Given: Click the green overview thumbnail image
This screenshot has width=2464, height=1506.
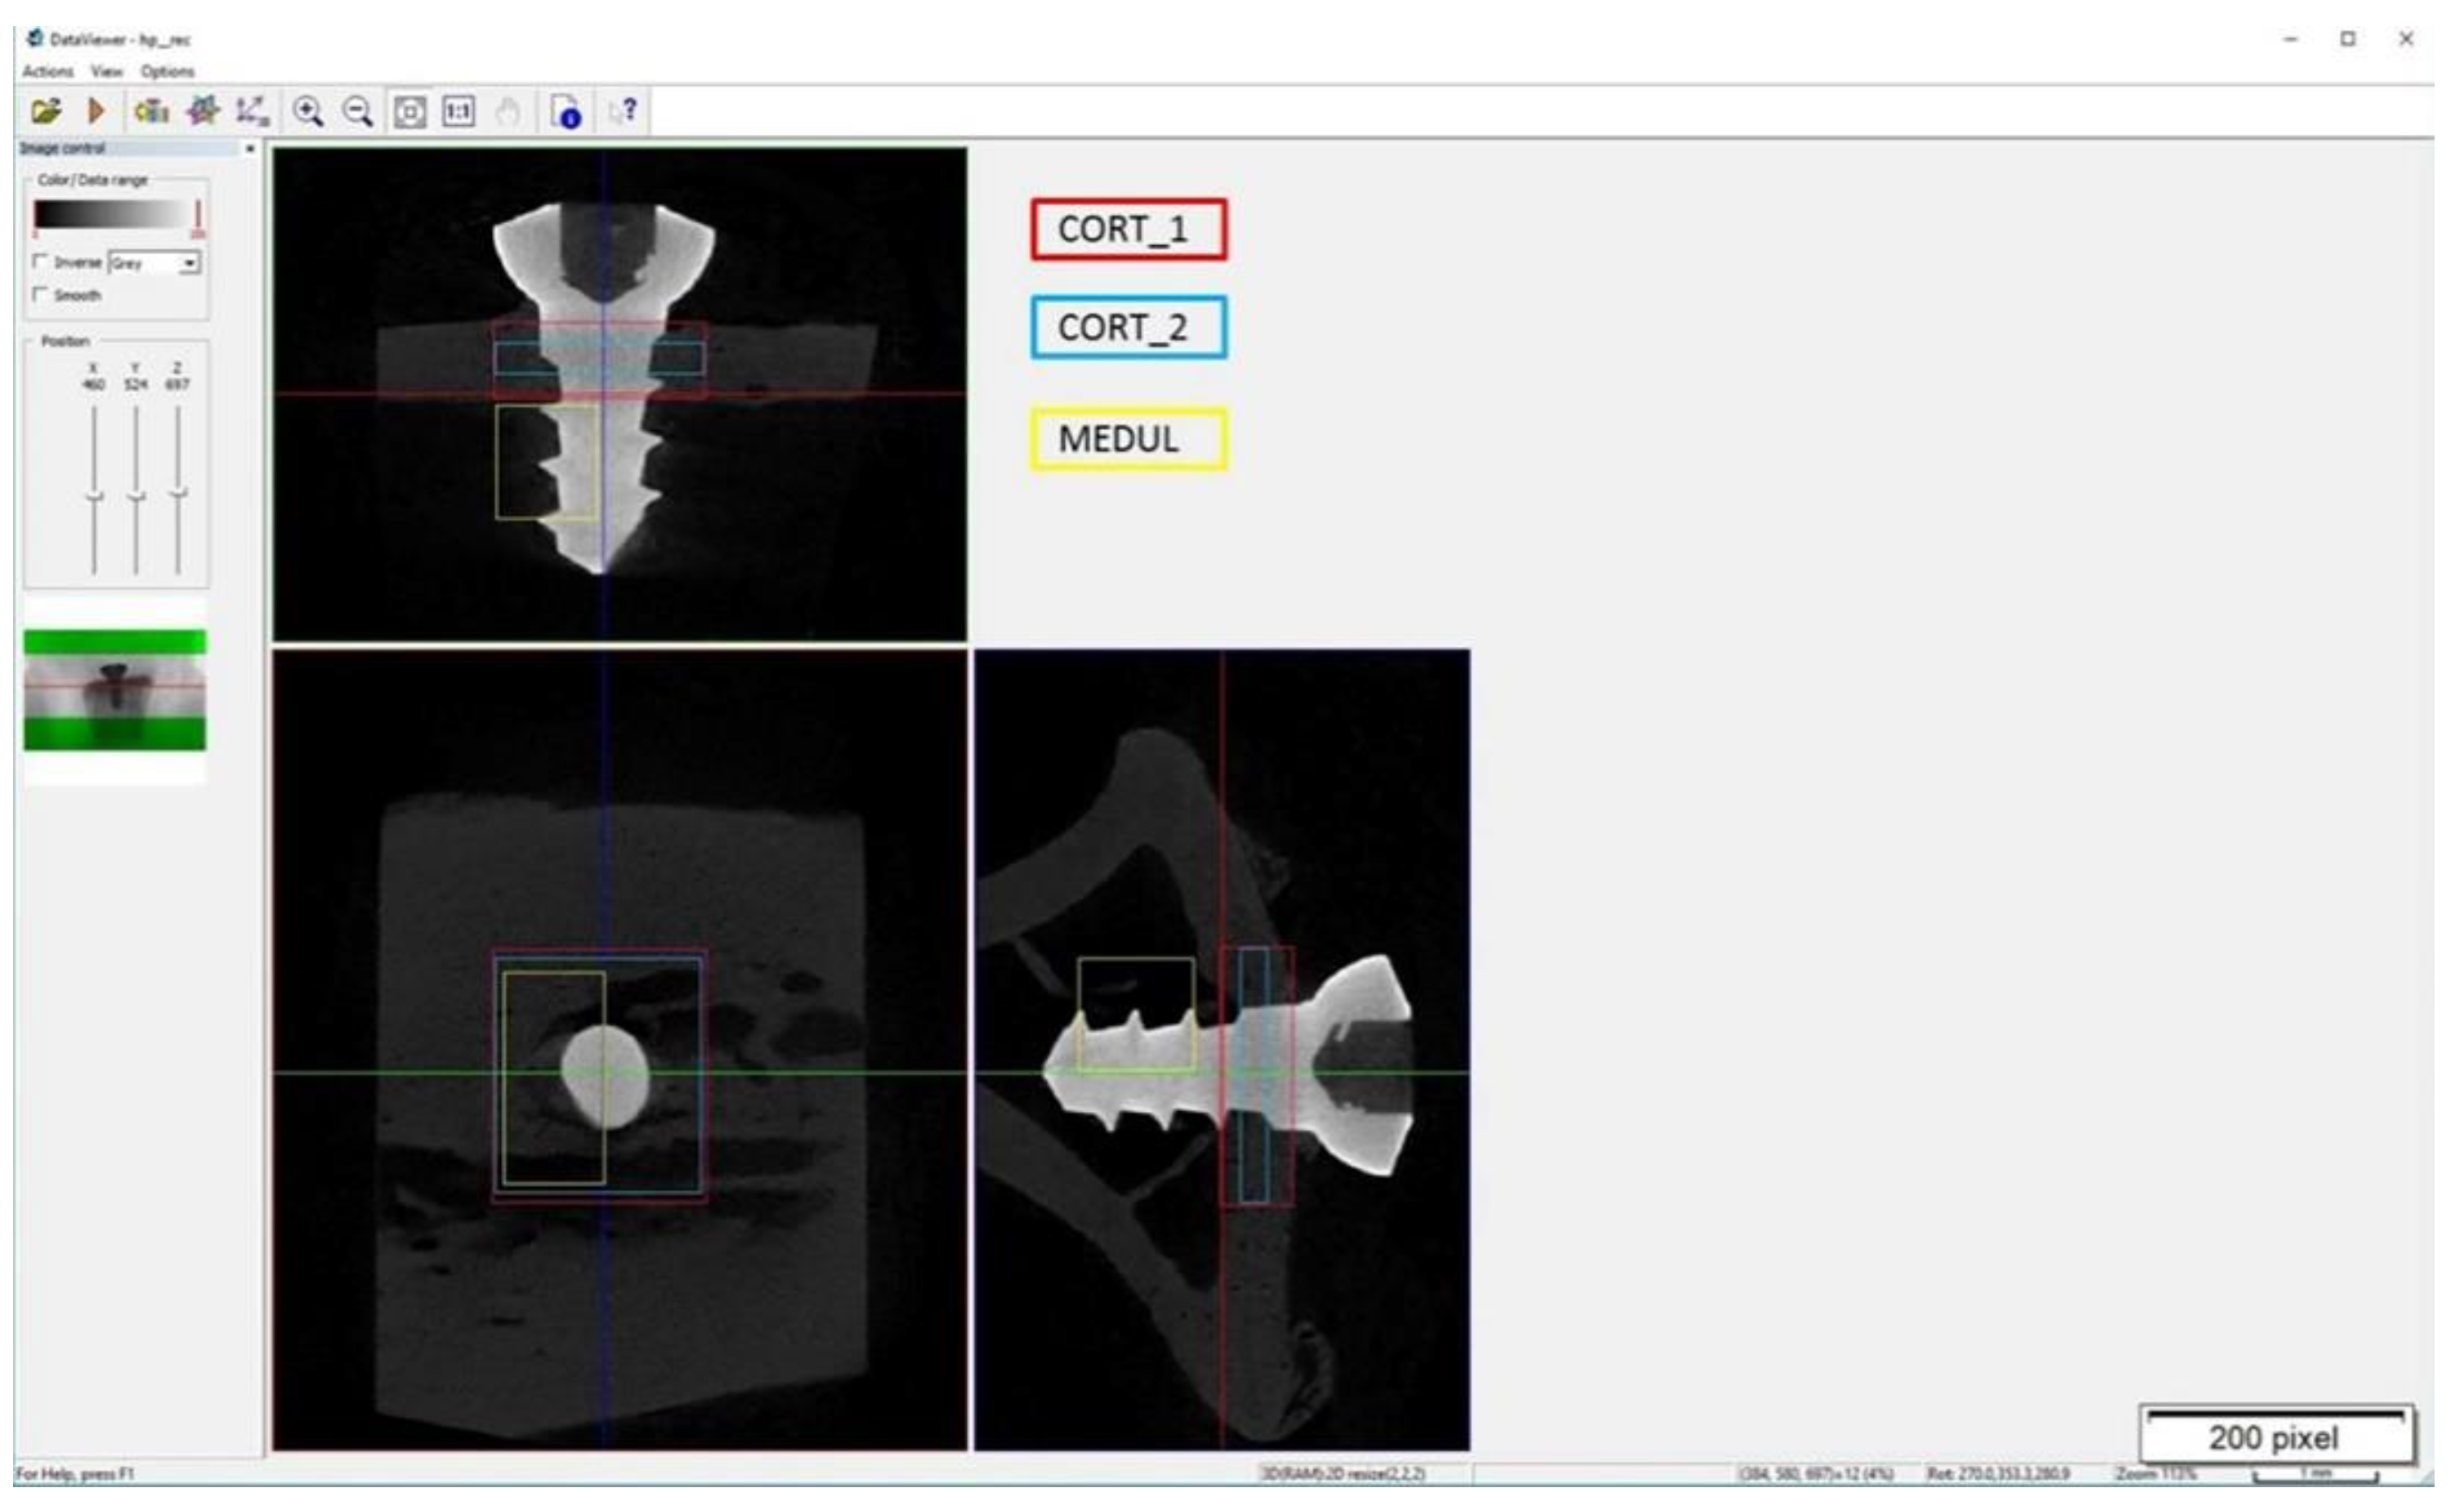Looking at the screenshot, I should (x=115, y=689).
